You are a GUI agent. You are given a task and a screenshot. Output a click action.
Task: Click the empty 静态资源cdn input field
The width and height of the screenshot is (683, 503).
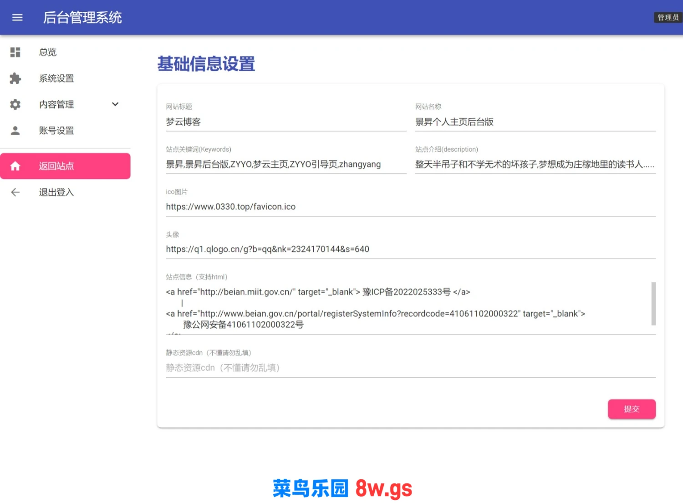click(x=410, y=368)
